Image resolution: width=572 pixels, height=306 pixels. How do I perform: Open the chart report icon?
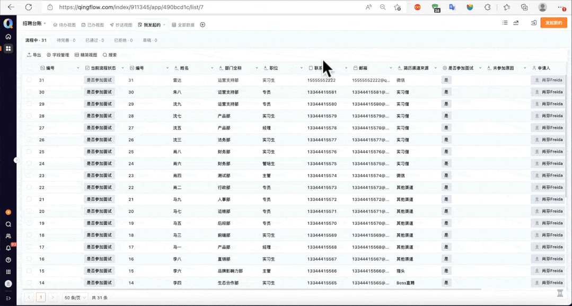pos(516,23)
